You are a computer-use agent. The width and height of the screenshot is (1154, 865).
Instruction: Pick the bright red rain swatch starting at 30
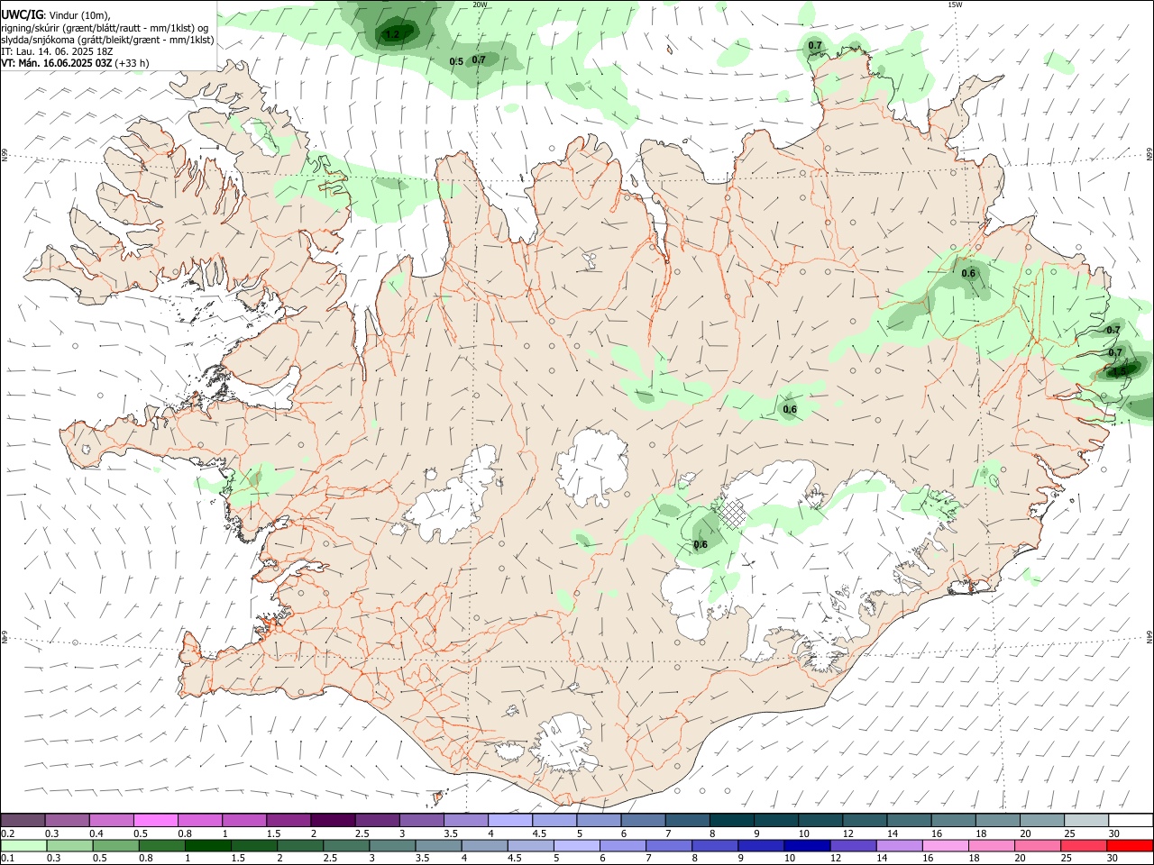pos(1130,845)
